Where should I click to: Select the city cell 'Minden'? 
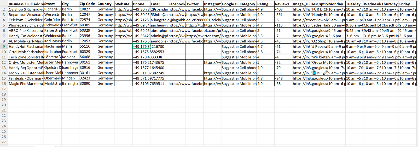point(70,78)
